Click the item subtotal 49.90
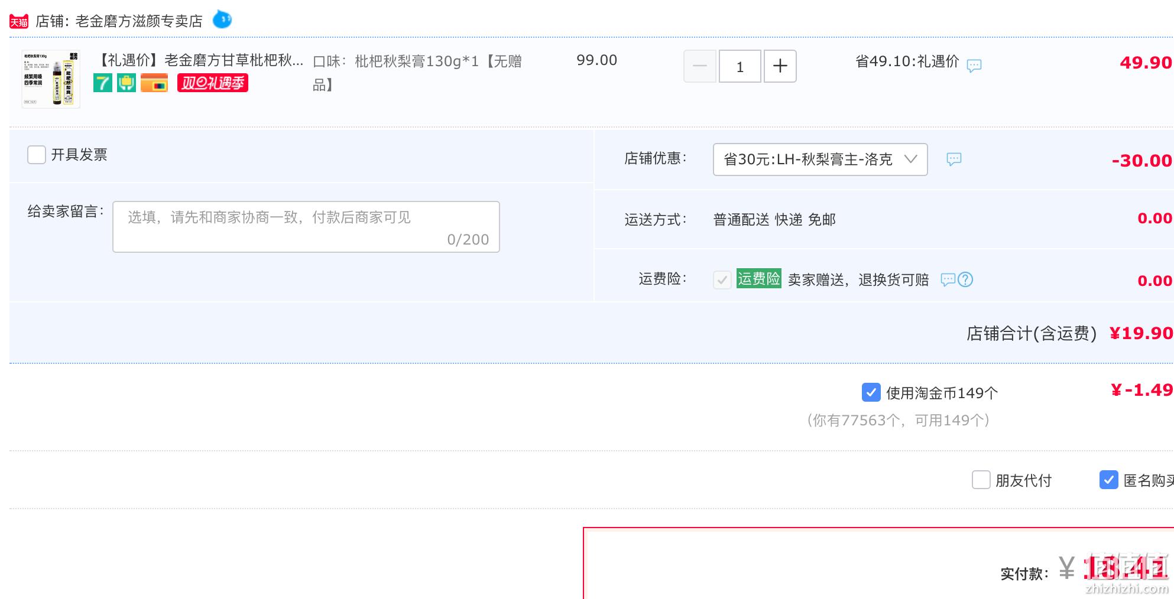The height and width of the screenshot is (599, 1174). [x=1146, y=63]
